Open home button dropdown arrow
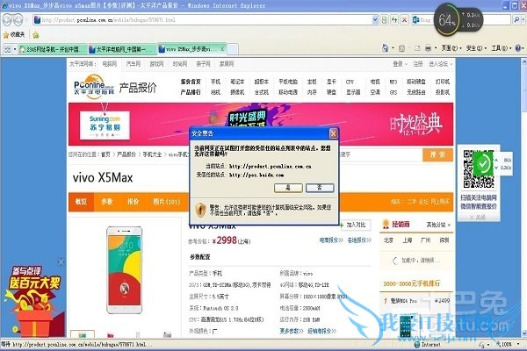The height and width of the screenshot is (351, 527). (393, 49)
